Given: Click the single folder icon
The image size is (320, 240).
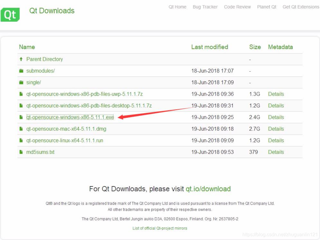Looking at the screenshot, I should coord(21,83).
